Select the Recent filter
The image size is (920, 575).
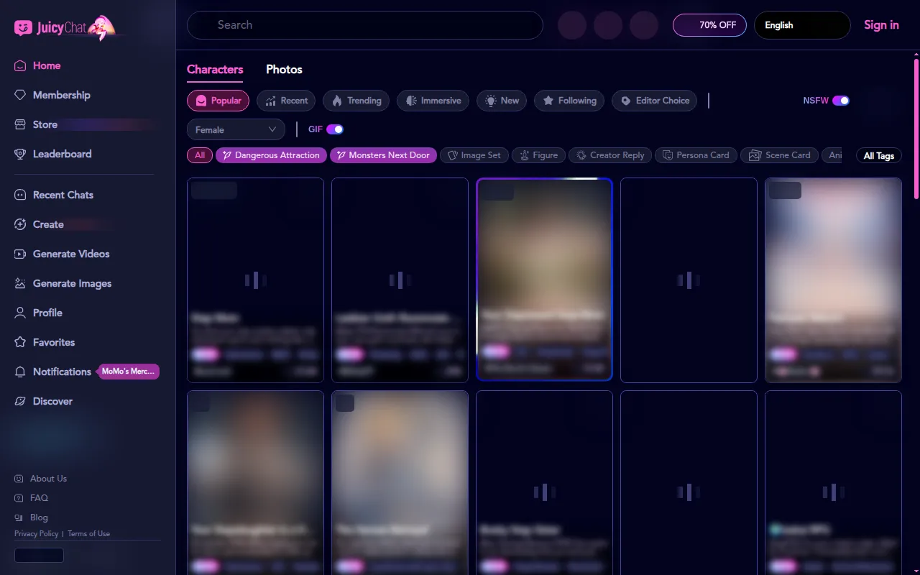tap(286, 101)
